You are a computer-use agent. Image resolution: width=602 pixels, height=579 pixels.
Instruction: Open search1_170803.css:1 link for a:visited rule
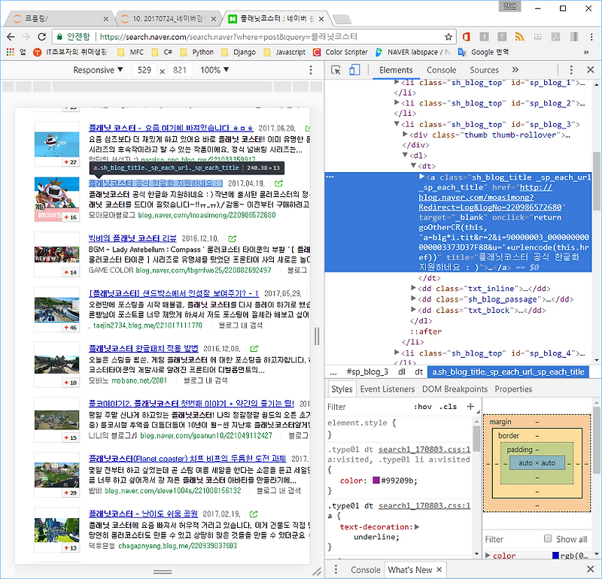tap(424, 450)
